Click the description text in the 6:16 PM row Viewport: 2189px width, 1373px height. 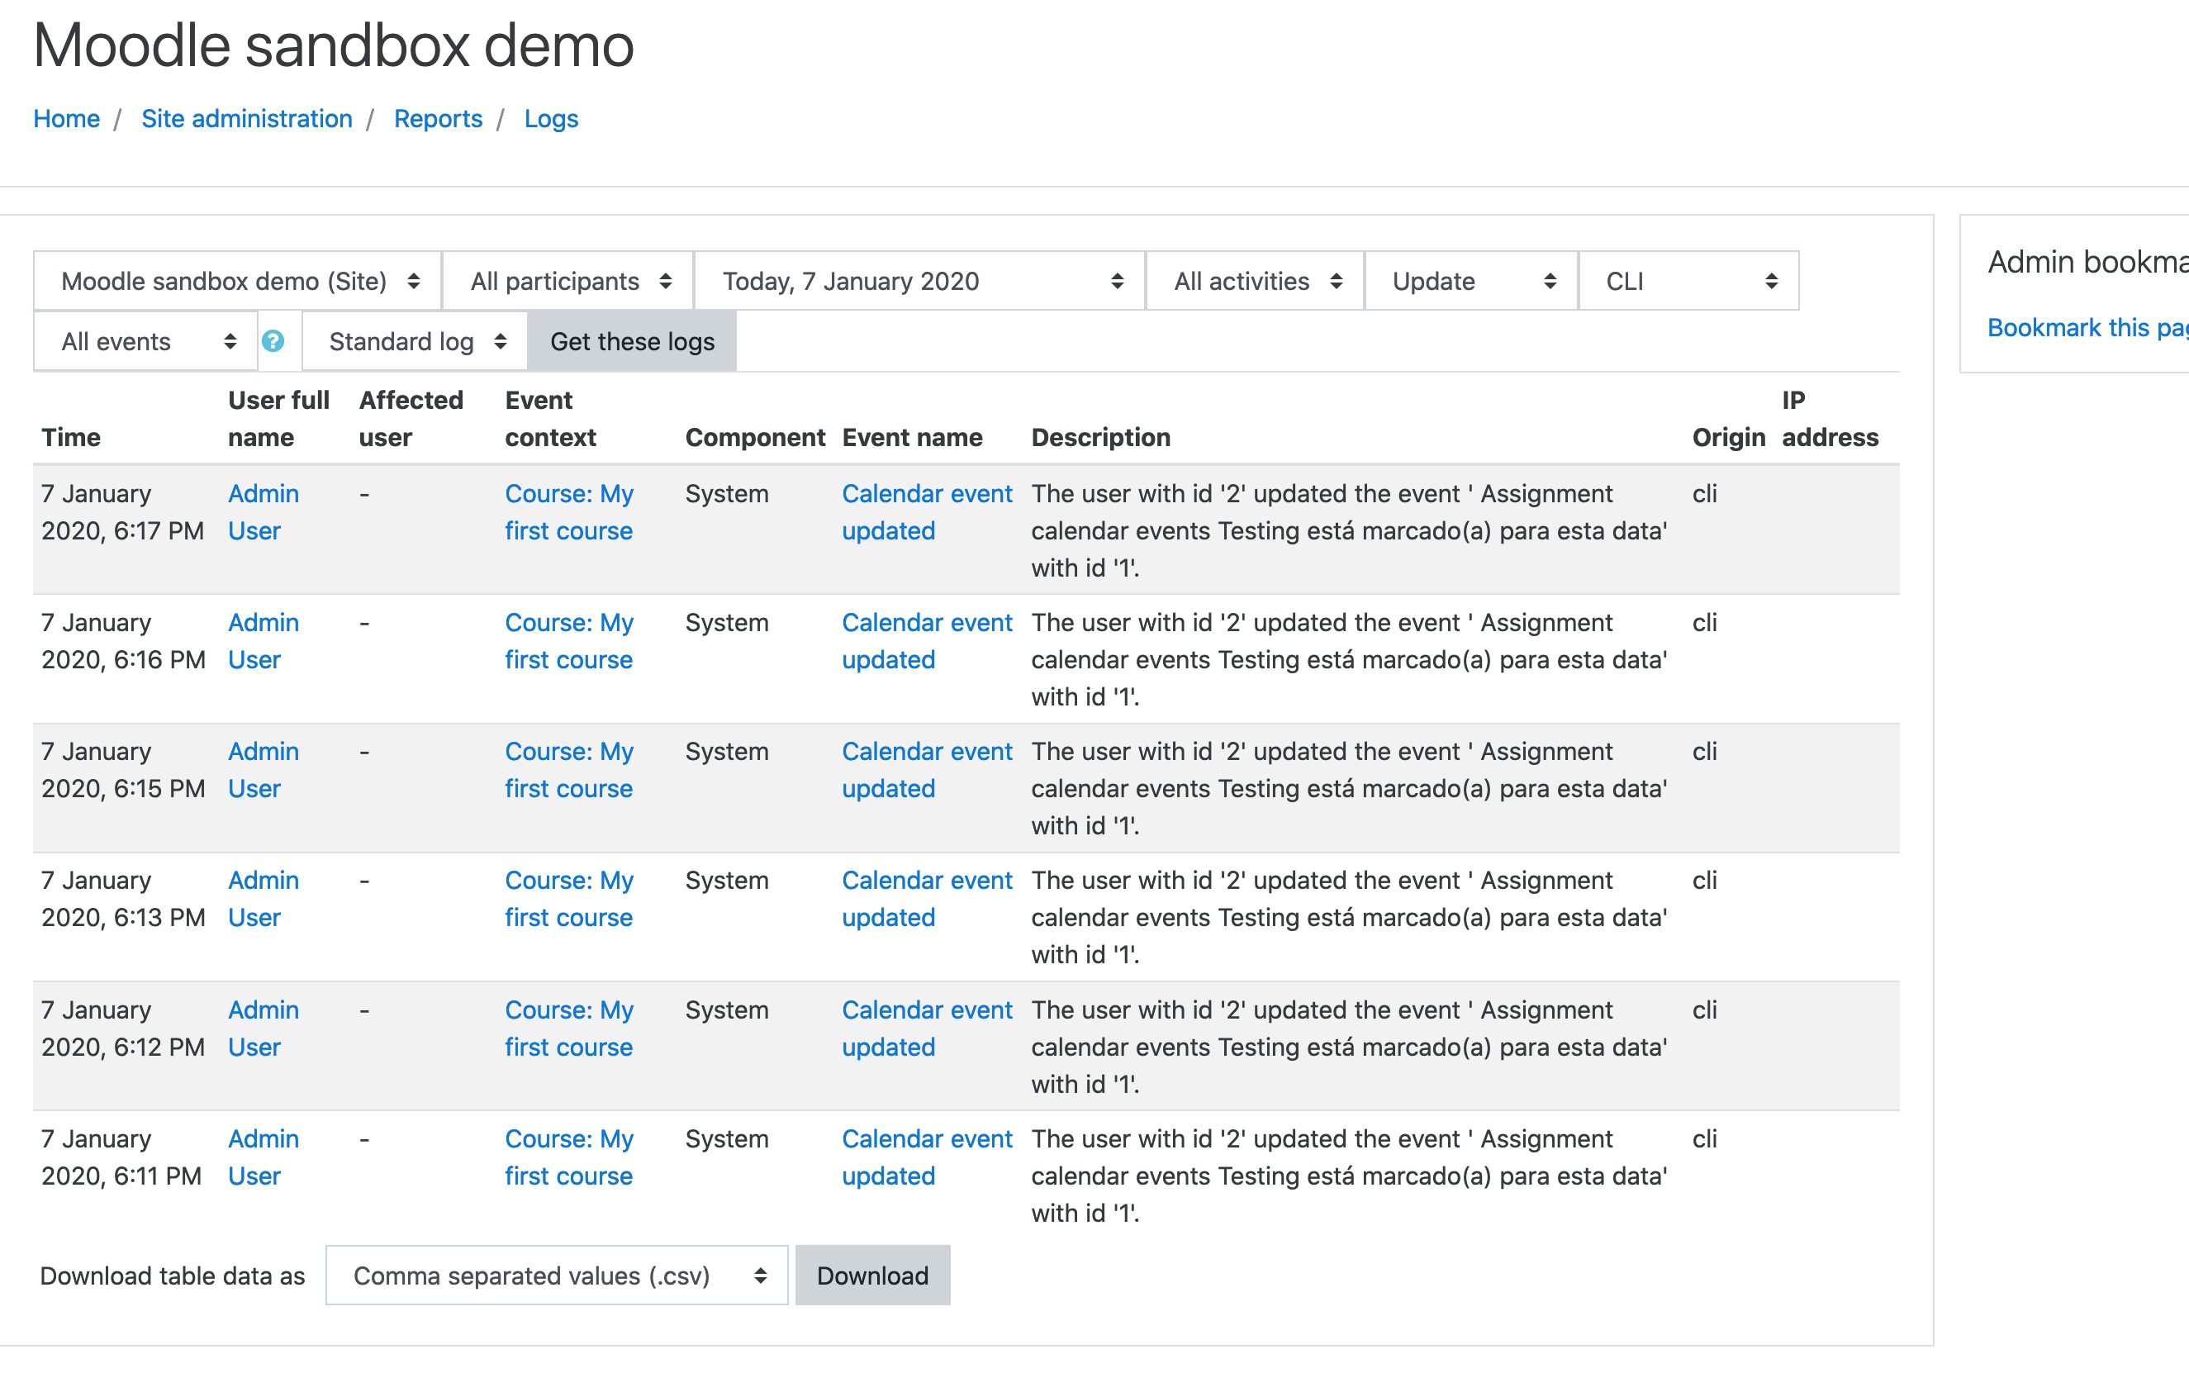click(1349, 660)
